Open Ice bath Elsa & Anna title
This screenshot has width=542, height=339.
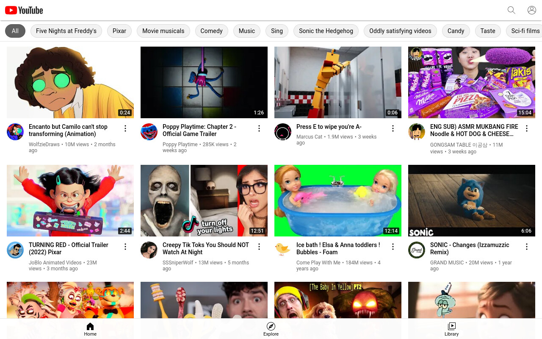point(338,248)
